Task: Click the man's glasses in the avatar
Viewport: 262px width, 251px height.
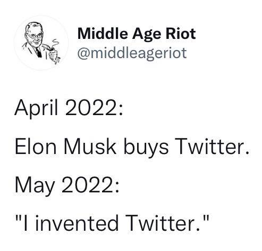Action: 35,36
